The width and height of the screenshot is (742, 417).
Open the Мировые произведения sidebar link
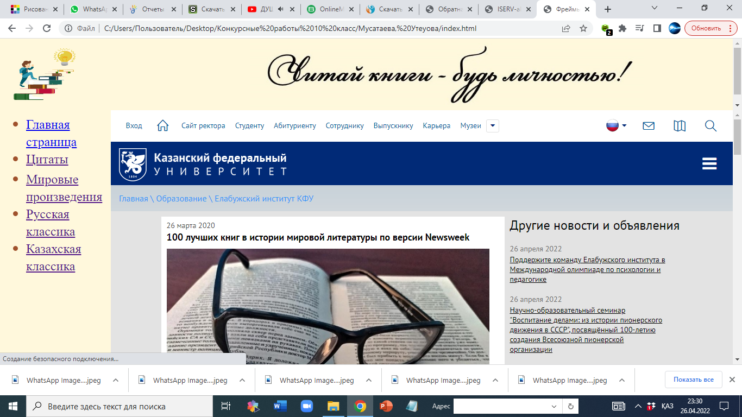64,188
